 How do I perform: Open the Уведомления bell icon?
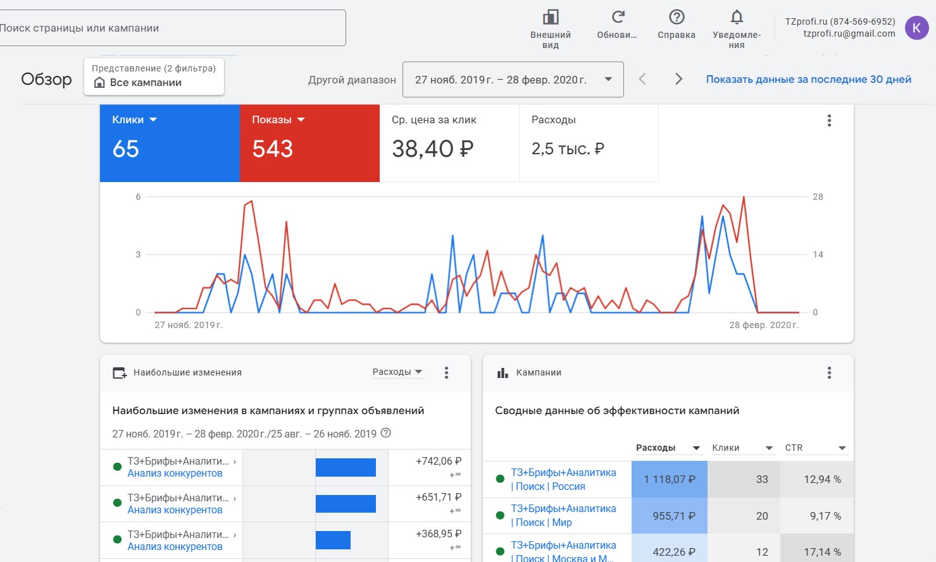pos(737,17)
